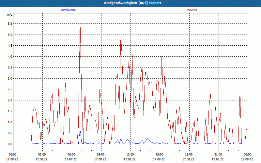Click the 3,0 y-axis value

pyautogui.click(x=10, y=79)
